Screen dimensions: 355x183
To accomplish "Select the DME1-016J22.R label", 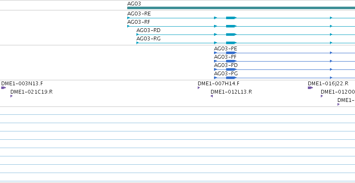I will [328, 84].
